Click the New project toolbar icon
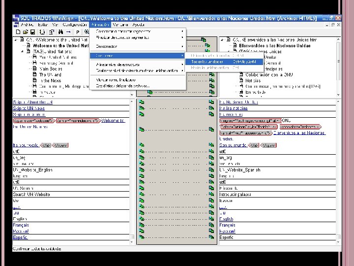 point(18,32)
